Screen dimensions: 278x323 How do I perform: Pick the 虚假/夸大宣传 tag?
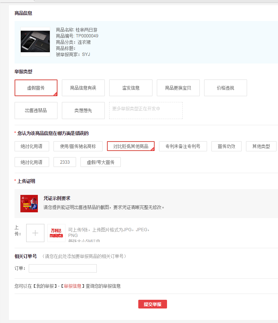click(x=100, y=162)
